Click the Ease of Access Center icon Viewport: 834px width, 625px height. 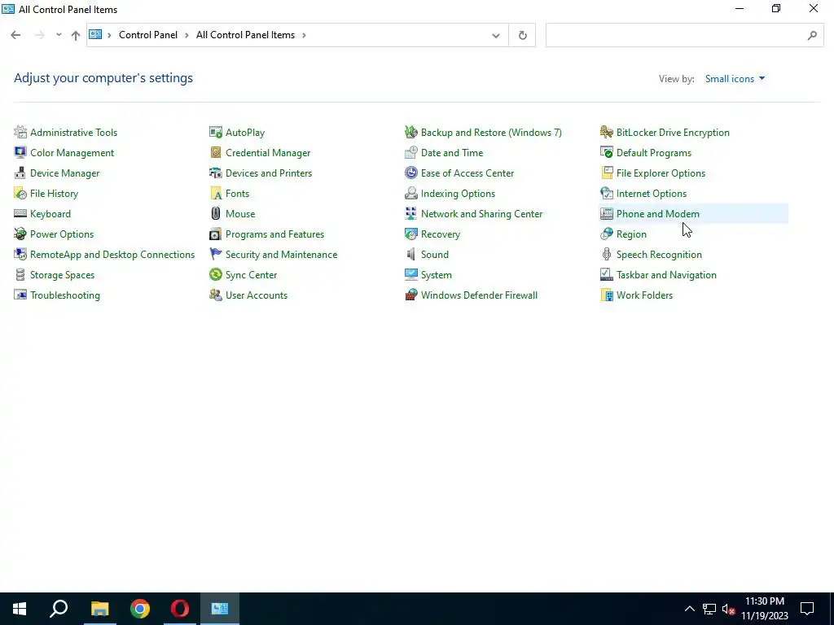tap(410, 173)
